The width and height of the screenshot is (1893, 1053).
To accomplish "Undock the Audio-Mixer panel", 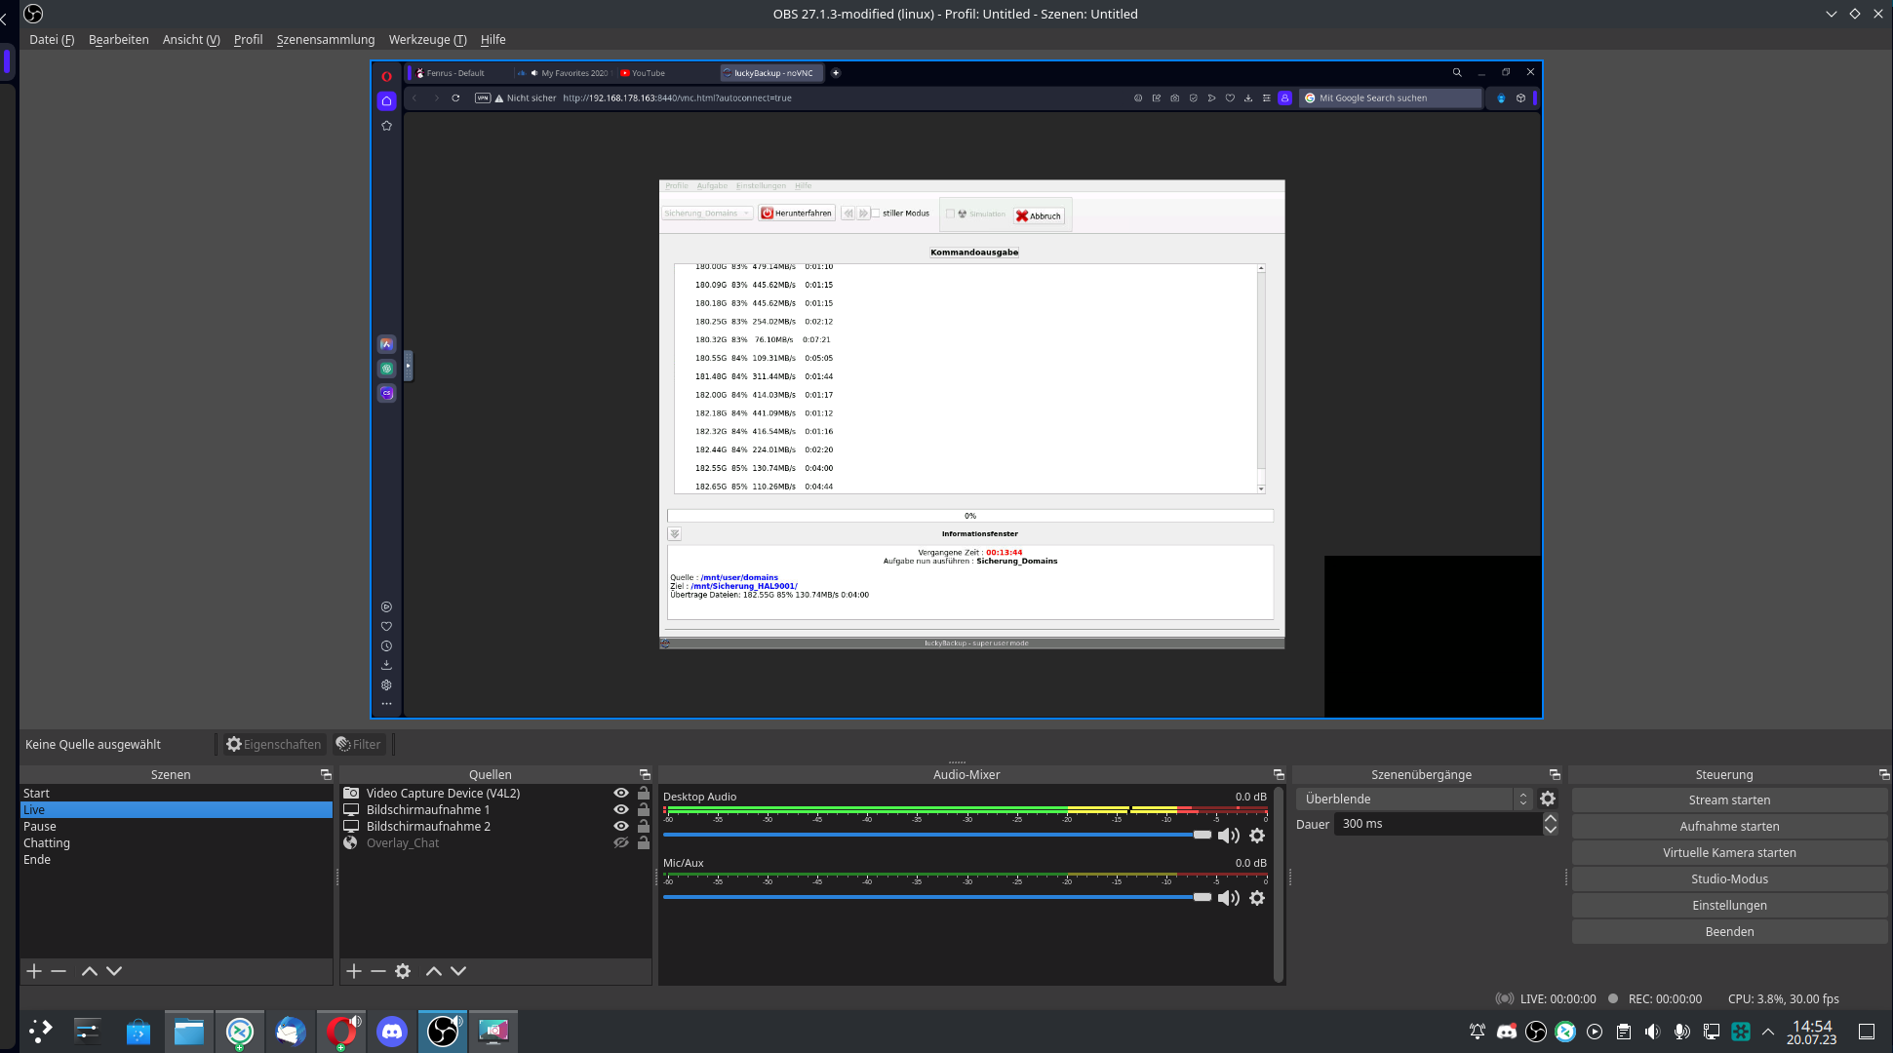I will [1279, 774].
